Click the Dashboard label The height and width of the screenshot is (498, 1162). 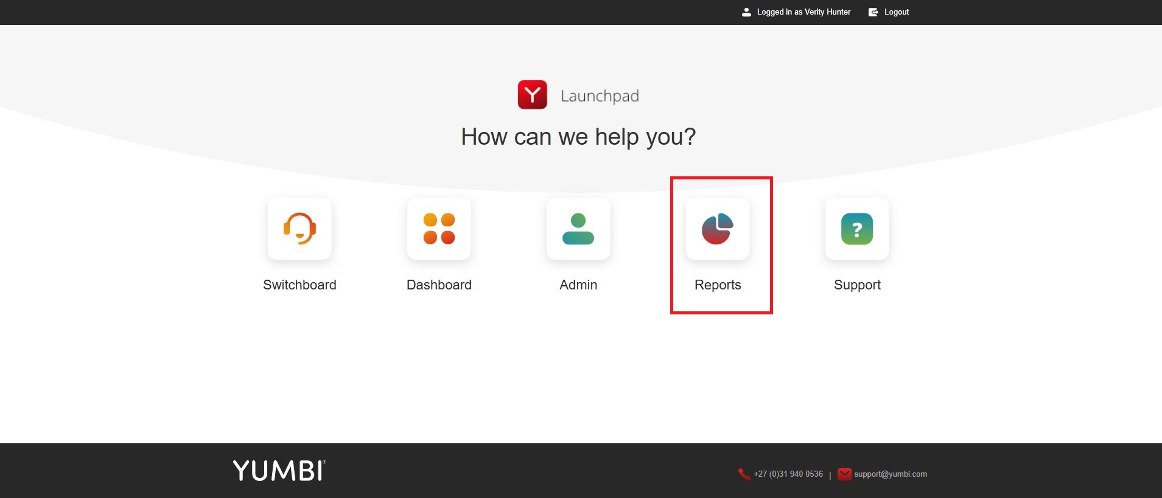point(439,285)
